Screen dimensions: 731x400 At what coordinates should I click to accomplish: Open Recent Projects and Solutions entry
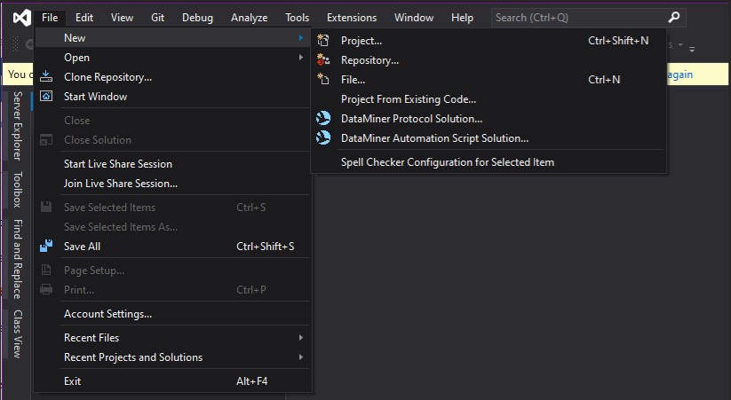tap(172, 357)
